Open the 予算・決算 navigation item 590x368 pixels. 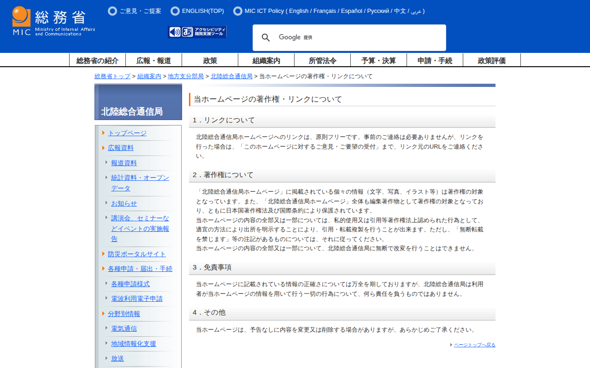378,60
